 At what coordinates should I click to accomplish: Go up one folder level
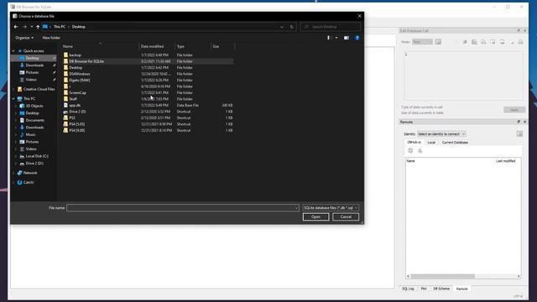(x=38, y=27)
